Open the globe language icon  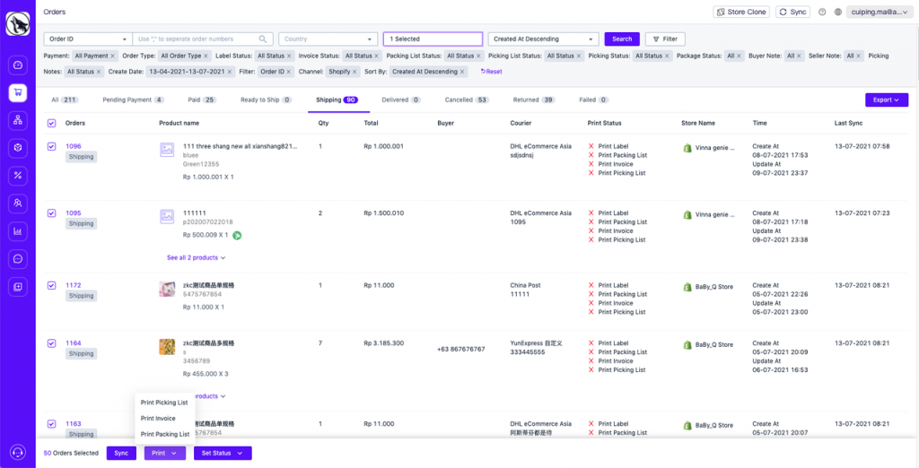tap(838, 12)
